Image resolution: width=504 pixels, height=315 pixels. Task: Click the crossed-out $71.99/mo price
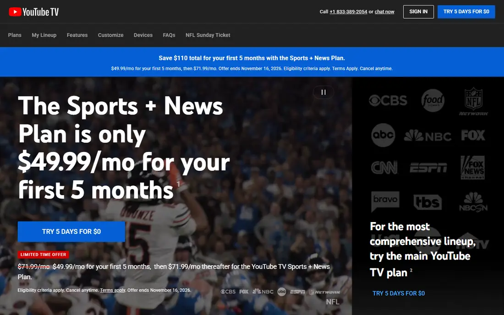coord(33,266)
